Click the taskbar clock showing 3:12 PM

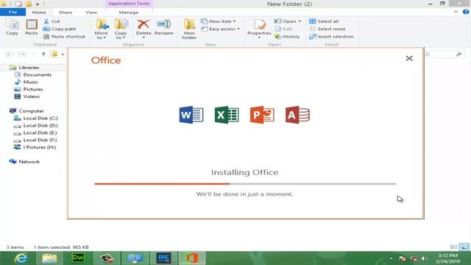pos(448,258)
